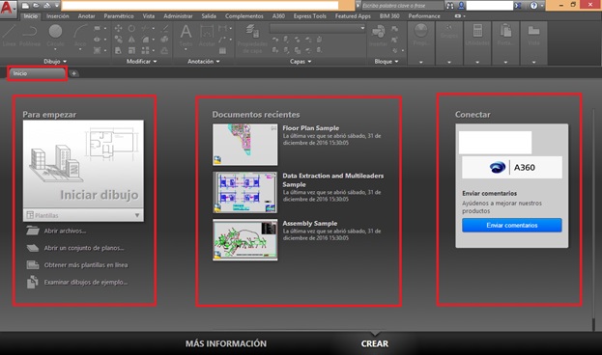The image size is (602, 355).
Task: Select the Círculo draw tool icon
Action: [x=55, y=32]
